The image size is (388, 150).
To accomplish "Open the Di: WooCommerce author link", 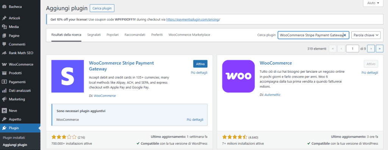I will coord(105,95).
